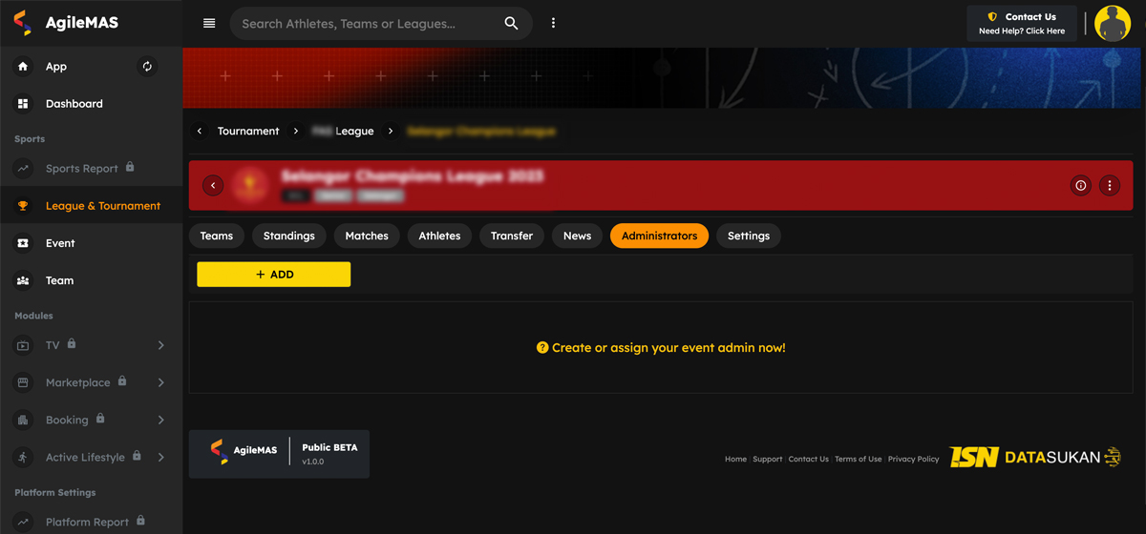Click the yellow ADD button

point(273,275)
